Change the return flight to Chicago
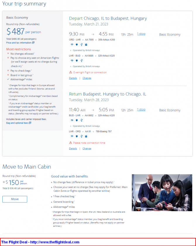The image size is (196, 246). pyautogui.click(x=87, y=148)
